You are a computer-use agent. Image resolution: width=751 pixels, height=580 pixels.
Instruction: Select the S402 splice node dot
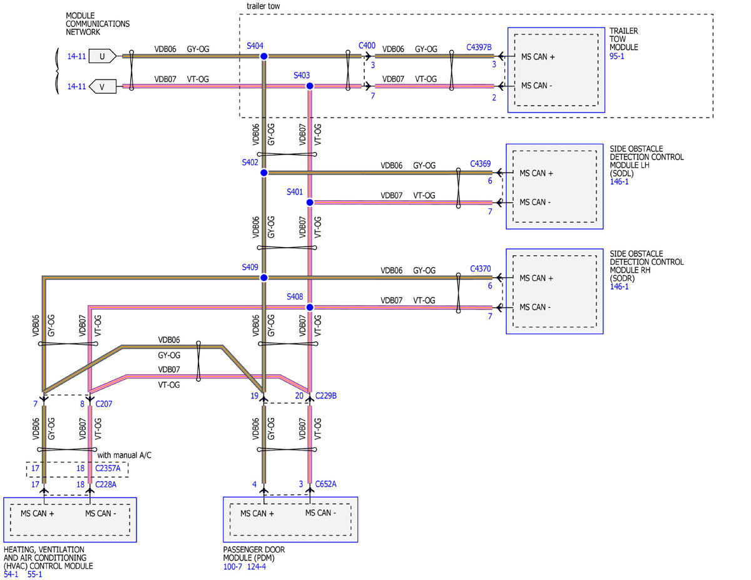click(263, 173)
